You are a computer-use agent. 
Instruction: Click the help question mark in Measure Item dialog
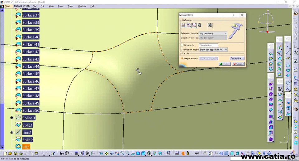click(x=233, y=15)
